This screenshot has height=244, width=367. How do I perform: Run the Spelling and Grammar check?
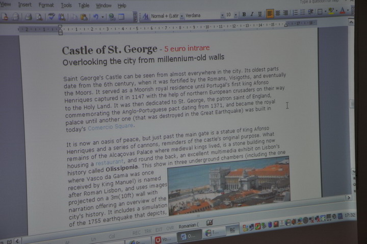pos(51,17)
